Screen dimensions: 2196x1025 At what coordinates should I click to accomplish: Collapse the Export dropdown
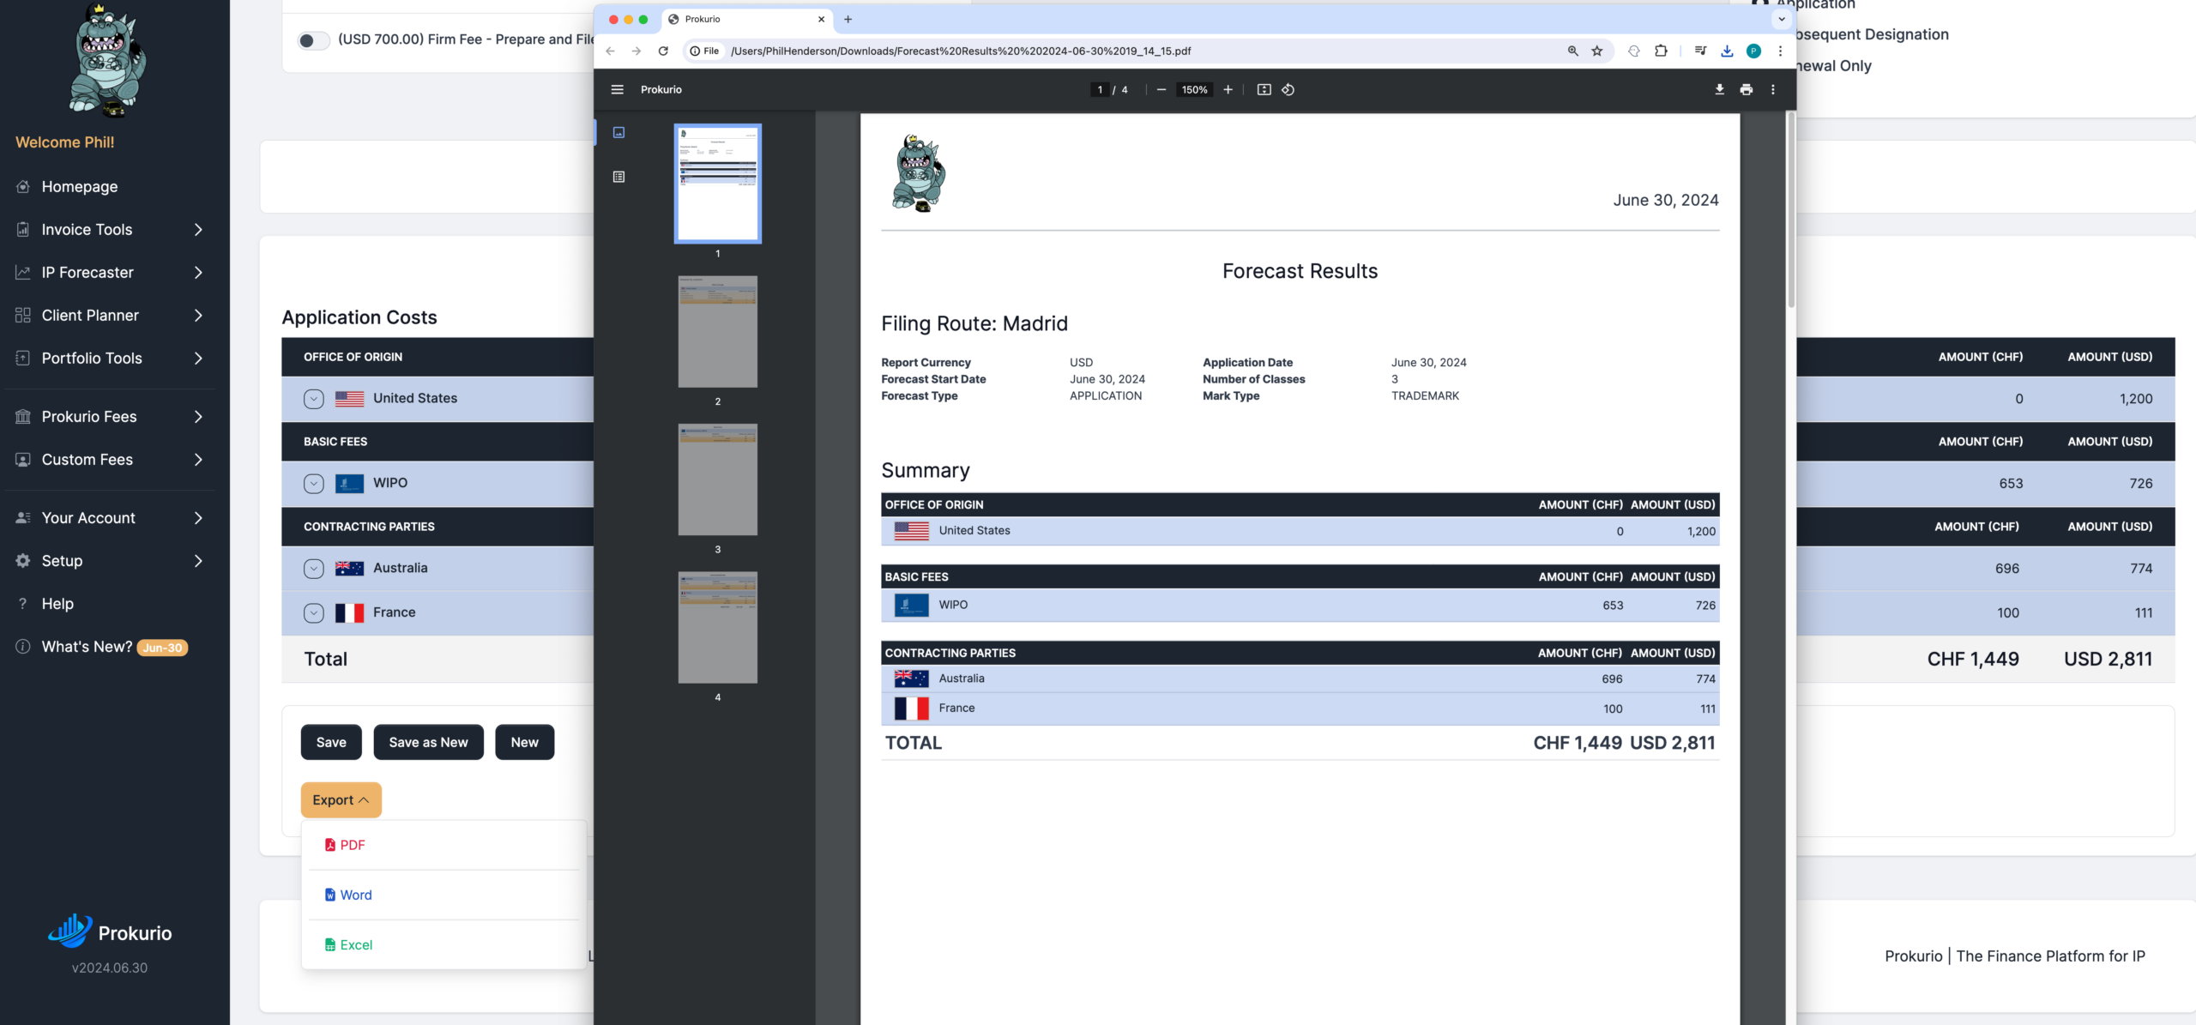click(341, 799)
